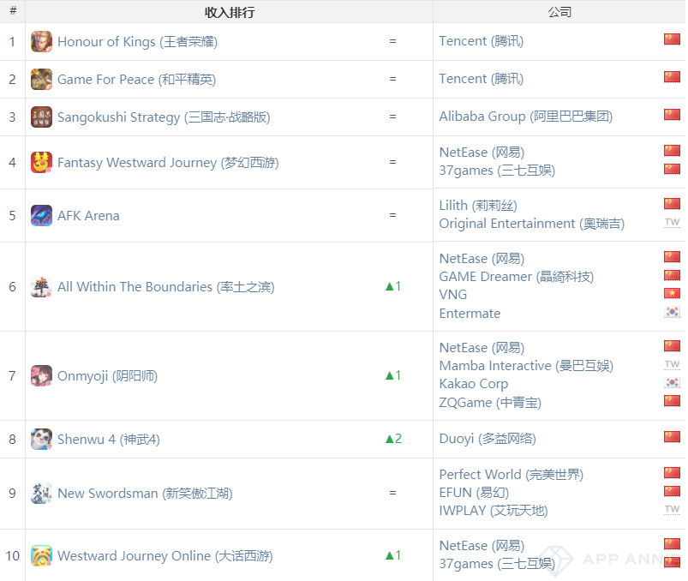Click the Honour of Kings game icon
This screenshot has width=688, height=581.
(x=41, y=42)
